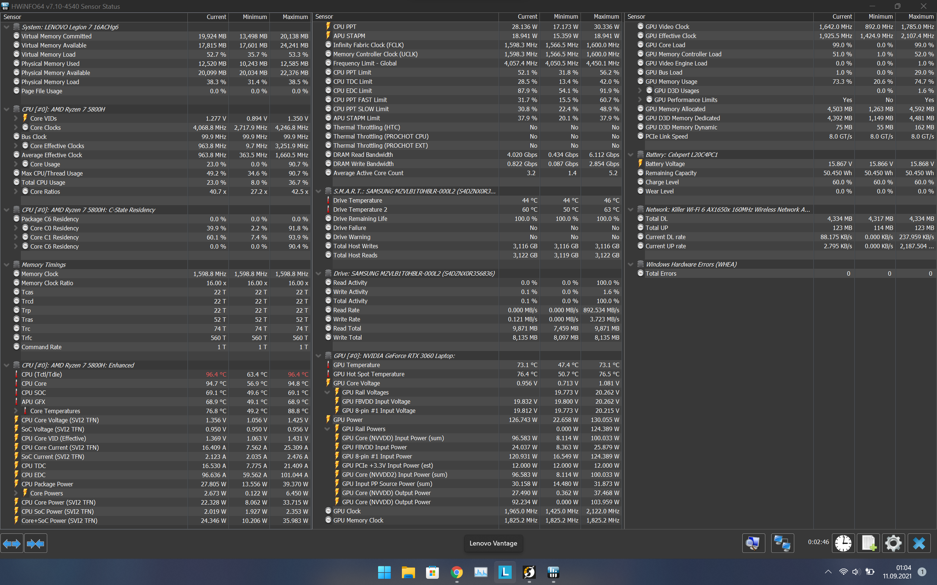Collapse the Battery Celxpert L20C4PC1 section

(630, 155)
